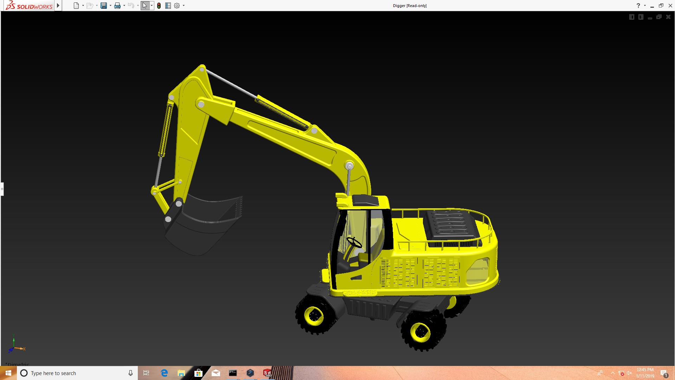
Task: Open the left panel collapse handle
Action: [2, 189]
